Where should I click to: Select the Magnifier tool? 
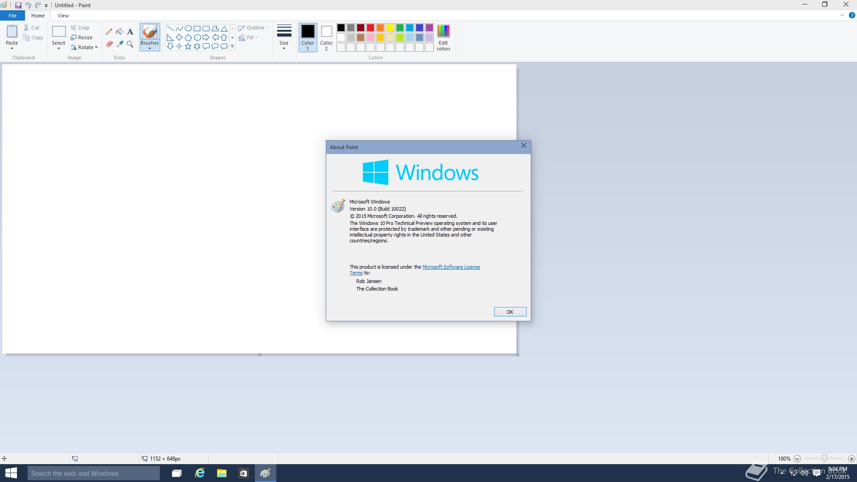click(130, 44)
